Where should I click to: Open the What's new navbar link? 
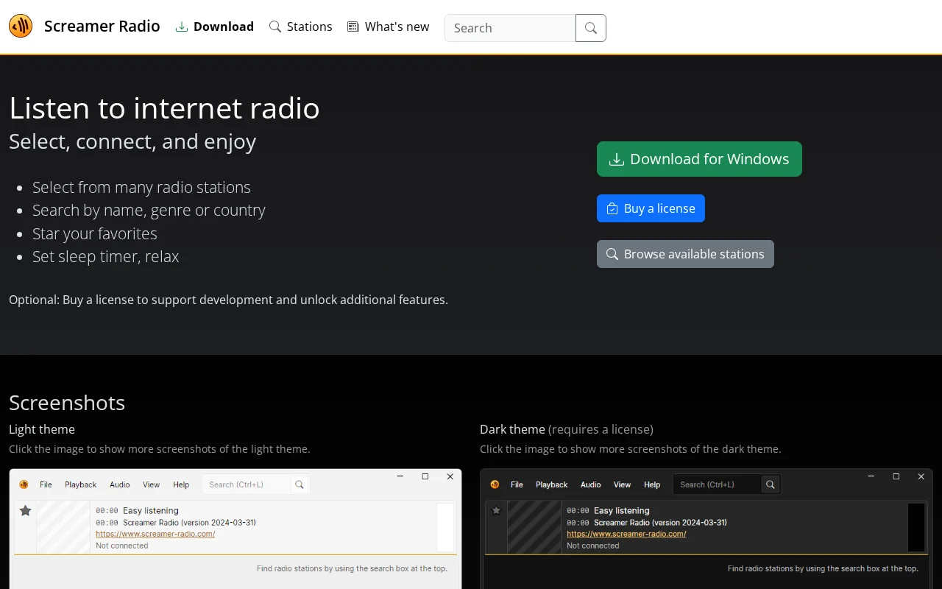(388, 27)
